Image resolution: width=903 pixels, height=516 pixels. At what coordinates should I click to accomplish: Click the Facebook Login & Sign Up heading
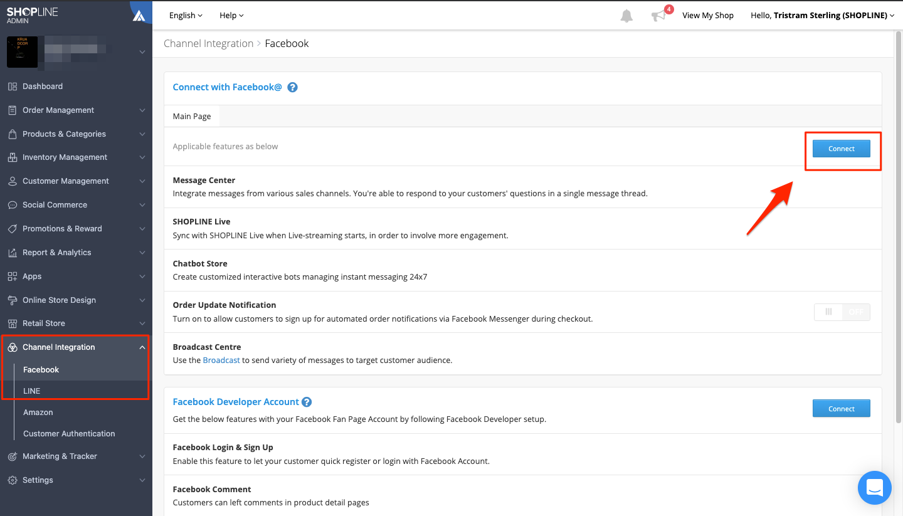coord(223,448)
